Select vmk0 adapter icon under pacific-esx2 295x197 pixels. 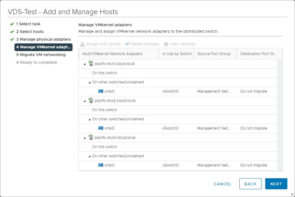click(x=101, y=128)
